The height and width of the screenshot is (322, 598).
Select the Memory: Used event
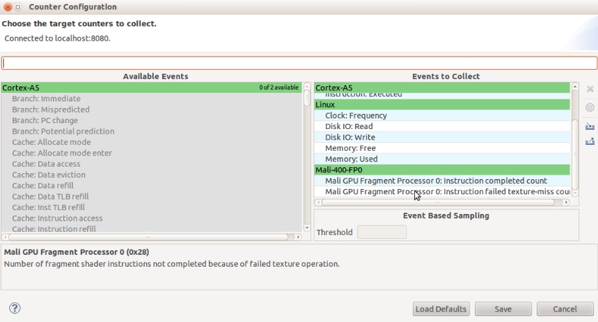351,159
